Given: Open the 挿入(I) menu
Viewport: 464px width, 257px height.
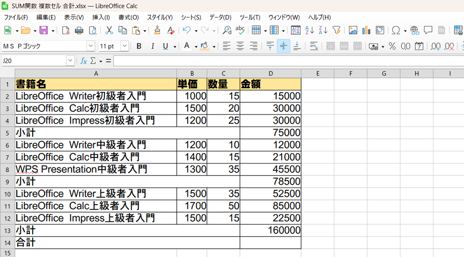Looking at the screenshot, I should pos(101,18).
